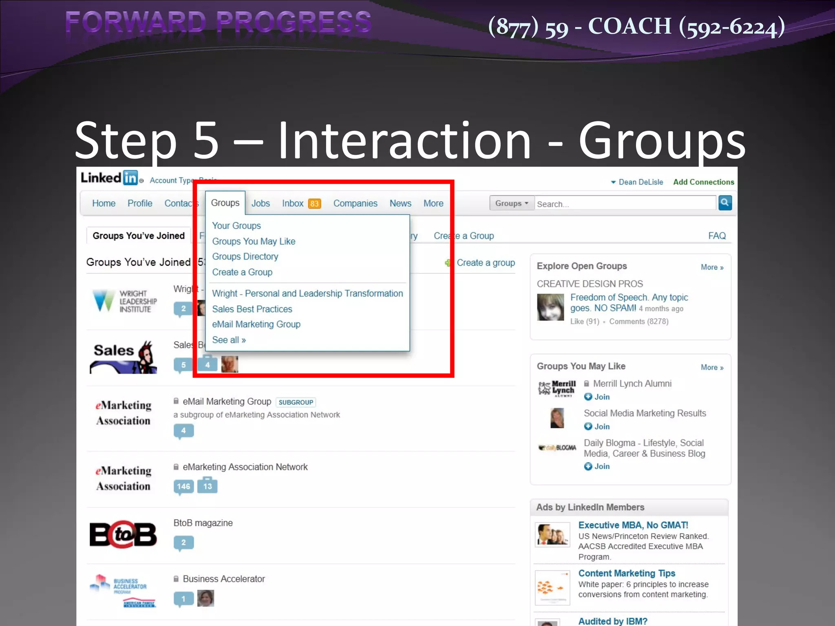The image size is (835, 626).
Task: Click the Wright Leadership Institute logo
Action: click(124, 301)
